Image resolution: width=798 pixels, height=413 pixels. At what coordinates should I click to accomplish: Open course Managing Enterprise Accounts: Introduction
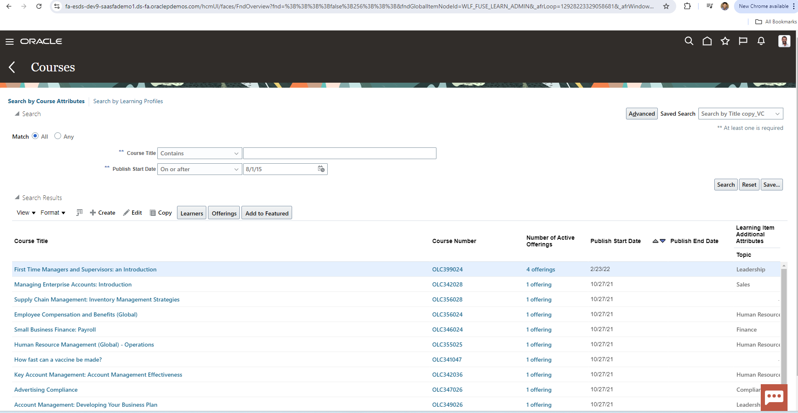(x=73, y=284)
